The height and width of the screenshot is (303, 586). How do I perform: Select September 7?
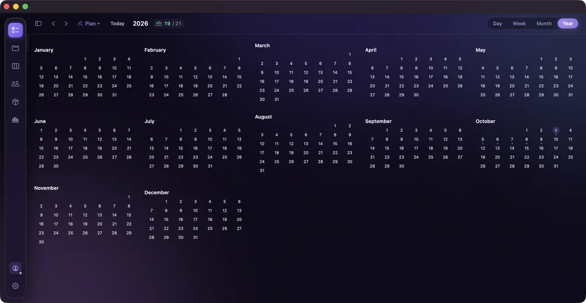click(x=372, y=139)
